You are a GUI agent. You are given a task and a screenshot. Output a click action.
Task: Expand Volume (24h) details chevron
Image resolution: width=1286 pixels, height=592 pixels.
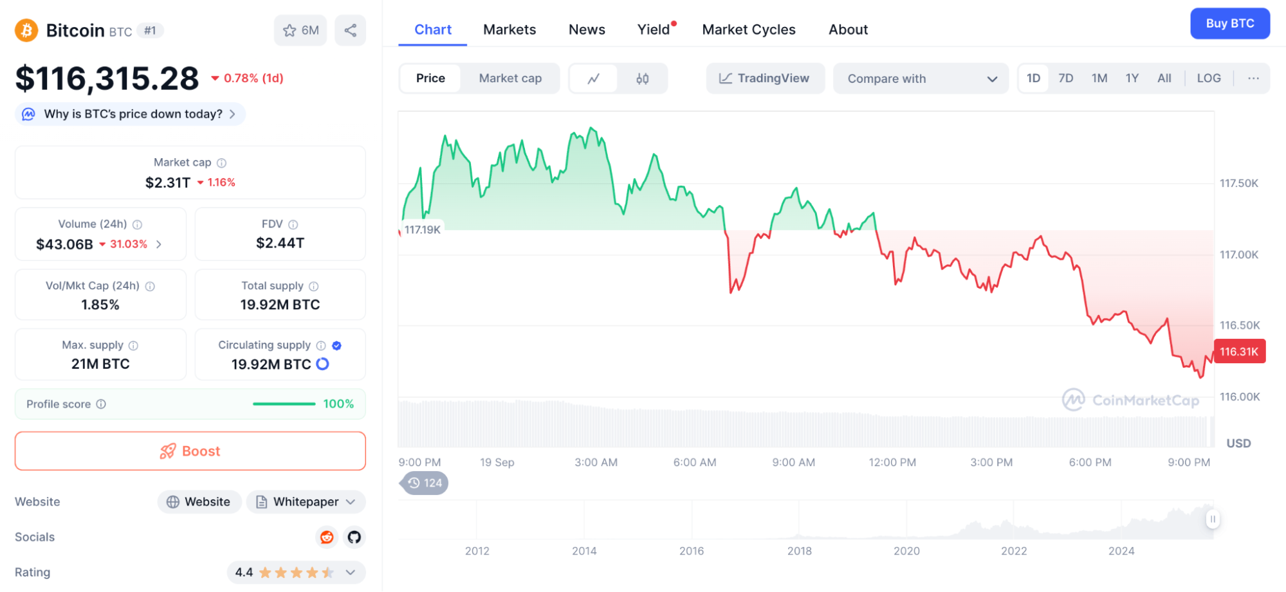point(159,244)
